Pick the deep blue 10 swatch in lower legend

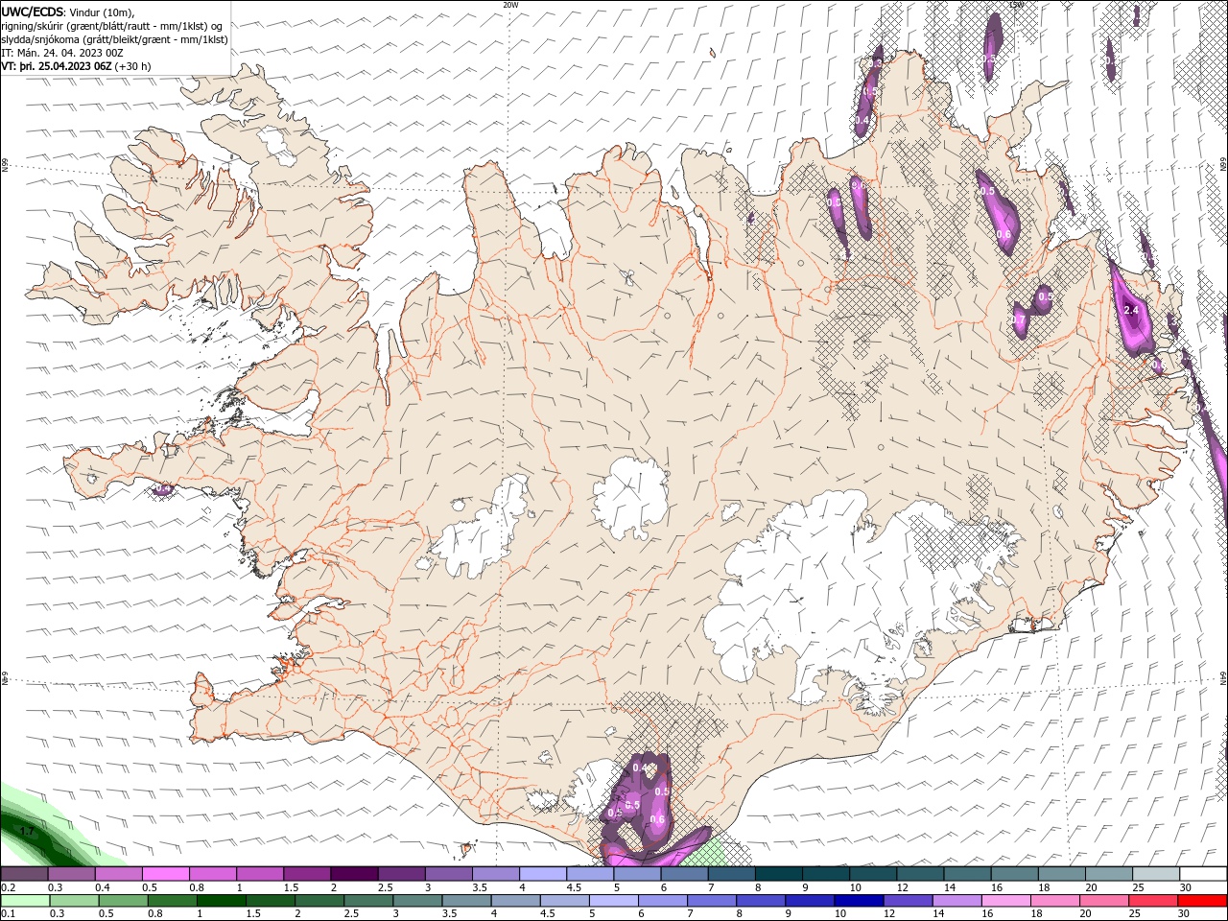(859, 901)
